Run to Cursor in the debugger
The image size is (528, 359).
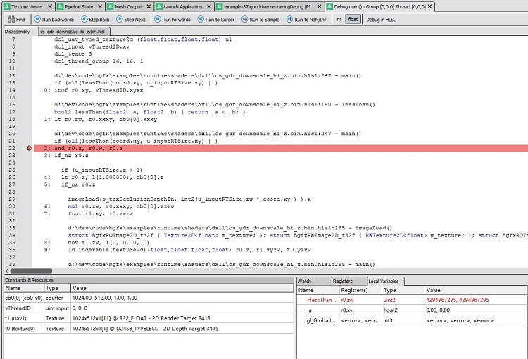pyautogui.click(x=216, y=20)
